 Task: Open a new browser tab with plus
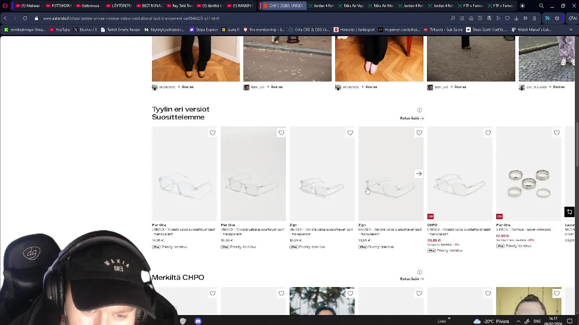(522, 6)
